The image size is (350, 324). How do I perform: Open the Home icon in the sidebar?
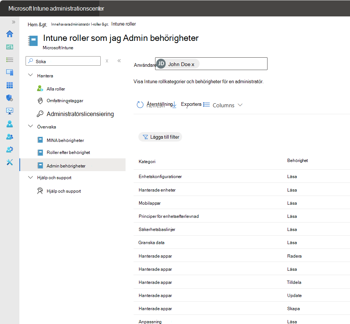coord(9,34)
